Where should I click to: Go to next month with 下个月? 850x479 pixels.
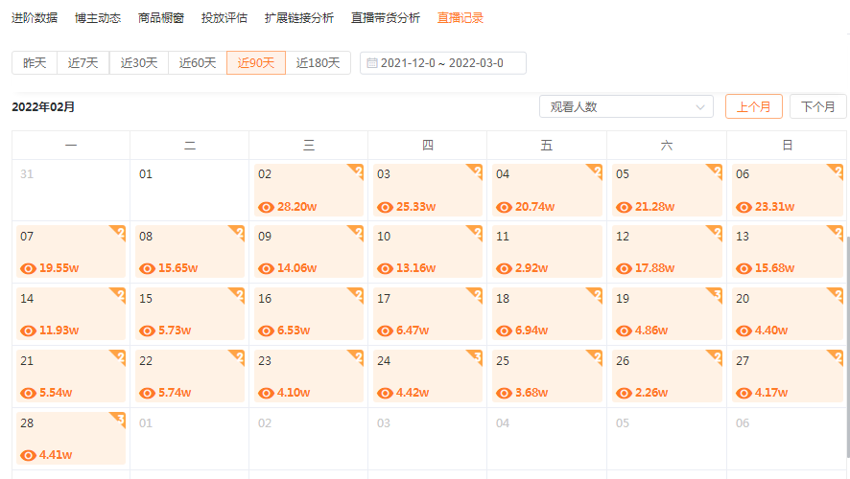817,106
